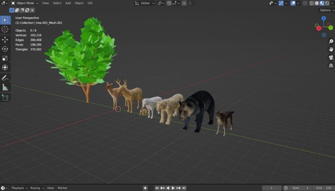Switch perspective/orthographic grid icon

(331, 66)
